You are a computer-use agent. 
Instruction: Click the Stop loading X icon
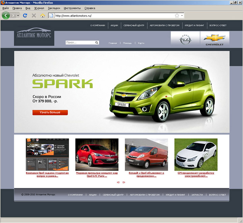click(x=34, y=16)
